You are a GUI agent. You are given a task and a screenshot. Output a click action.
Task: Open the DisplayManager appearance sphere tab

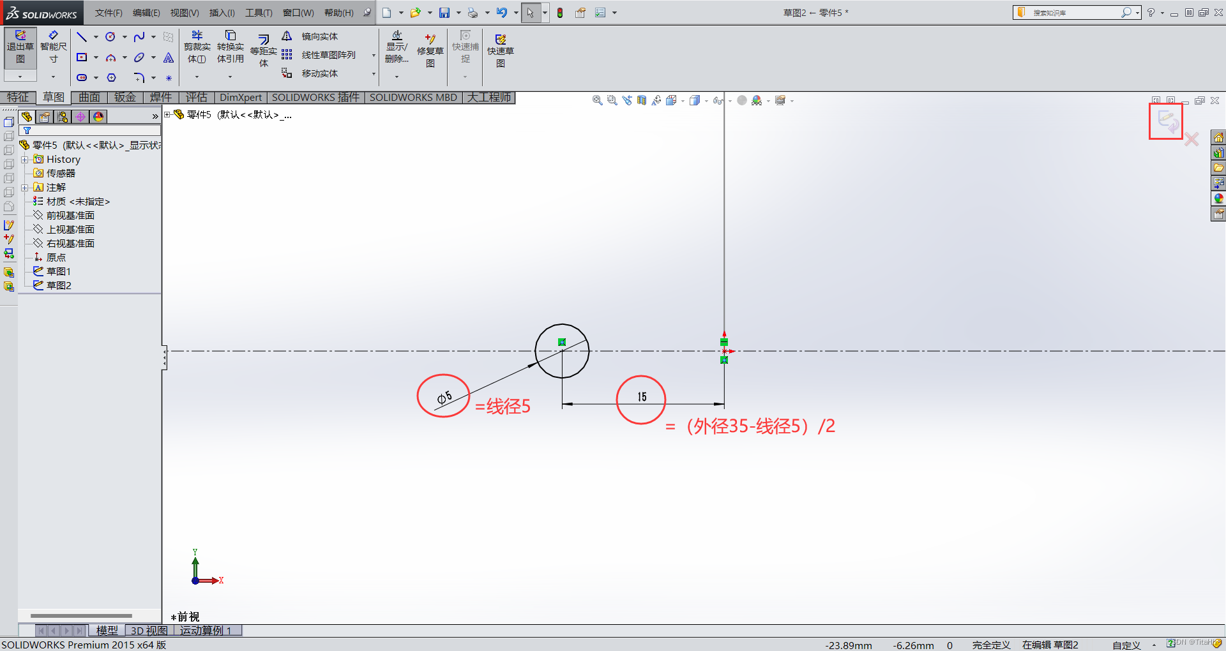tap(98, 117)
